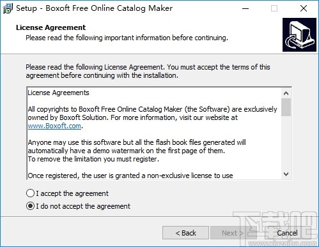The width and height of the screenshot is (319, 247).
Task: Click the license text scroll up arrow
Action: (x=286, y=93)
